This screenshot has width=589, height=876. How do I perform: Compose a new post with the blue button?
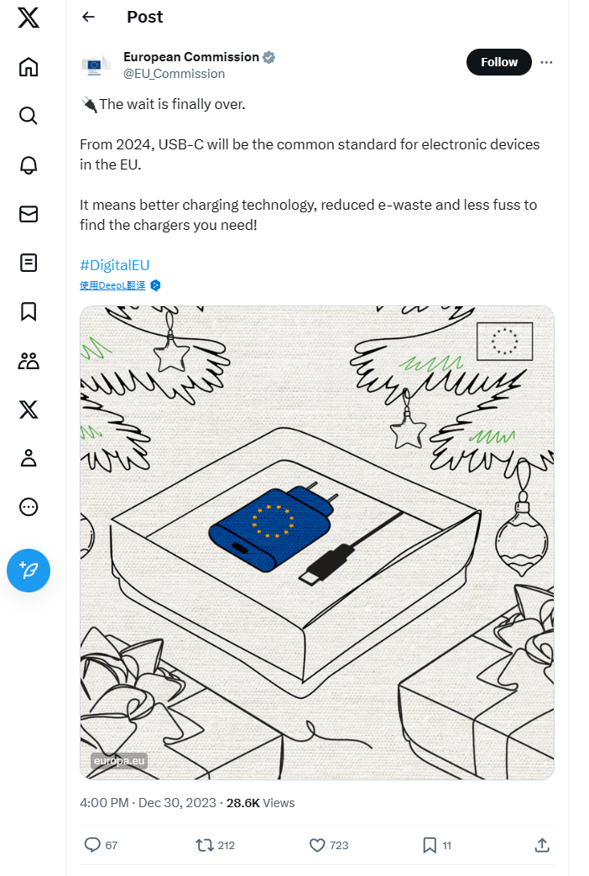pyautogui.click(x=29, y=571)
